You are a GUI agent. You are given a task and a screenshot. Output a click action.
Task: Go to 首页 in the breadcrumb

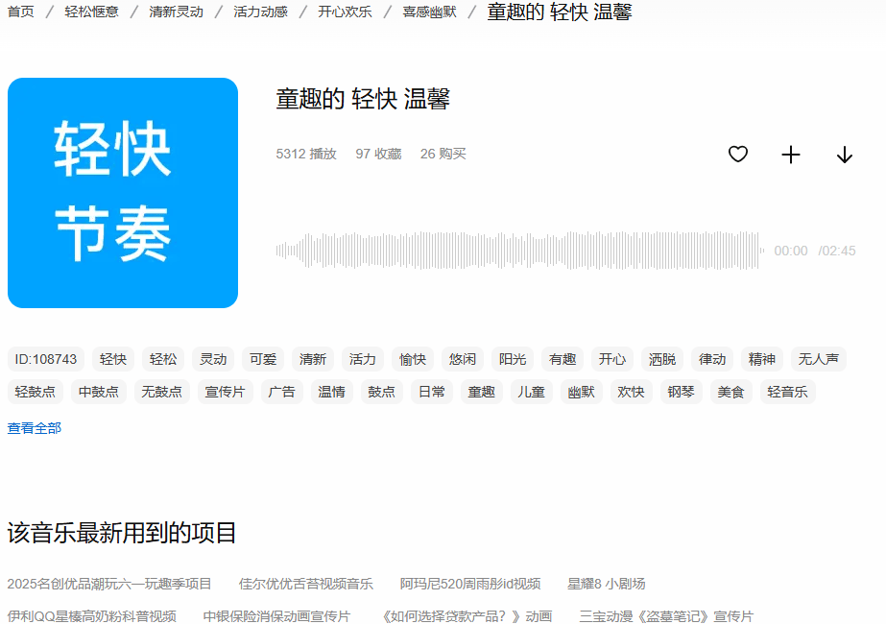[x=21, y=12]
